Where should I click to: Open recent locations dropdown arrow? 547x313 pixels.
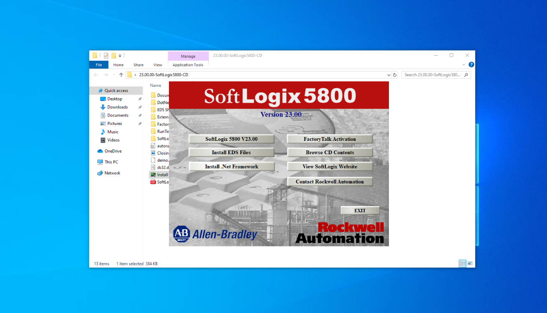click(x=114, y=75)
